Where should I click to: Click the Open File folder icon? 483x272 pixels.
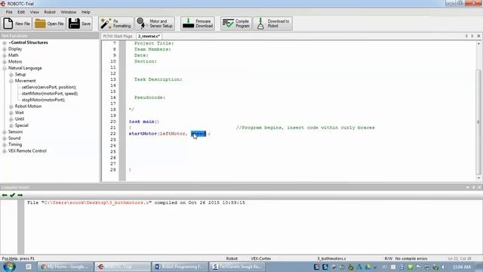coord(40,23)
